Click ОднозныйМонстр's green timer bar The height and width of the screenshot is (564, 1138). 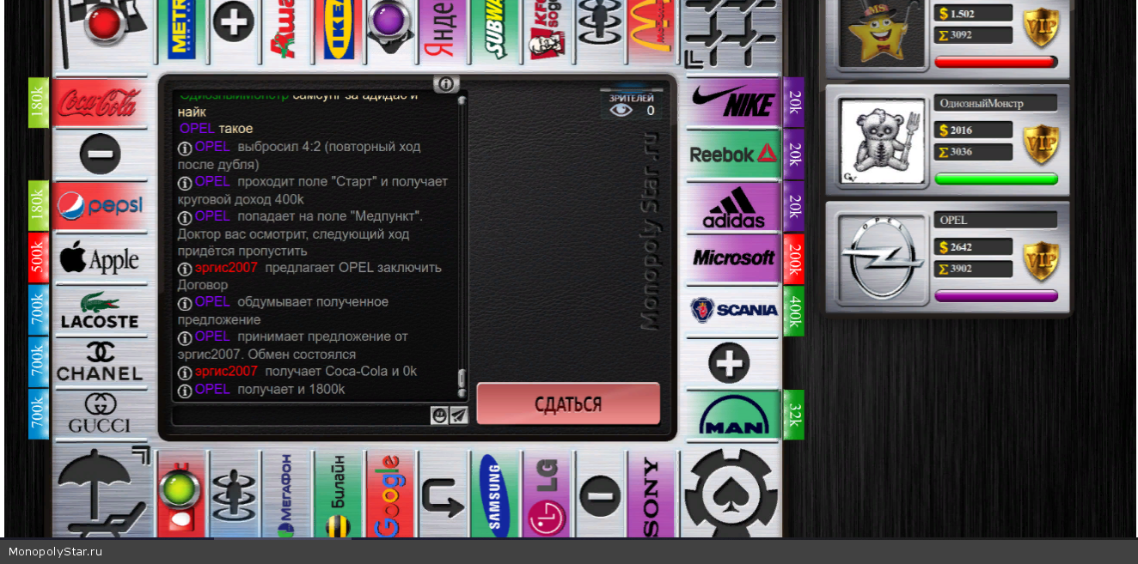[996, 179]
